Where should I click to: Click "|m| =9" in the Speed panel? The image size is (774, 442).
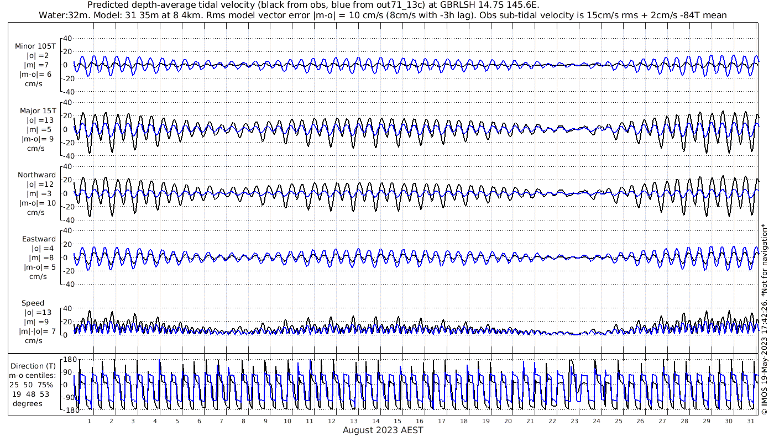pos(38,322)
